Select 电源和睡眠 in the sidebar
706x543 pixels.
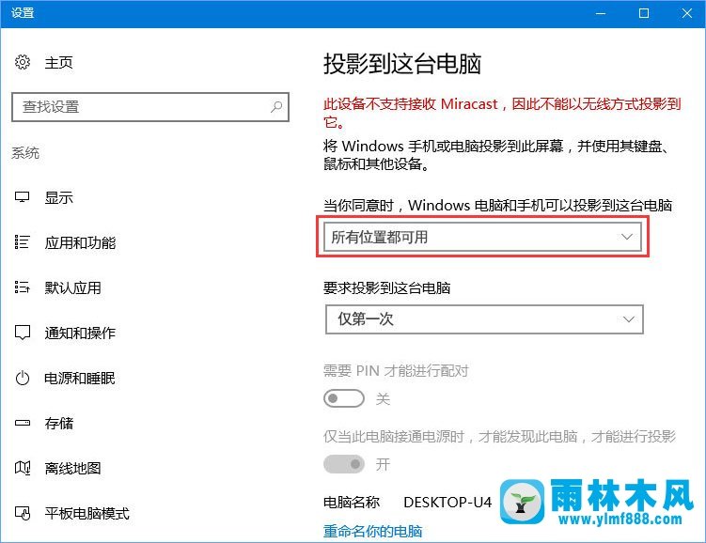[x=80, y=379]
